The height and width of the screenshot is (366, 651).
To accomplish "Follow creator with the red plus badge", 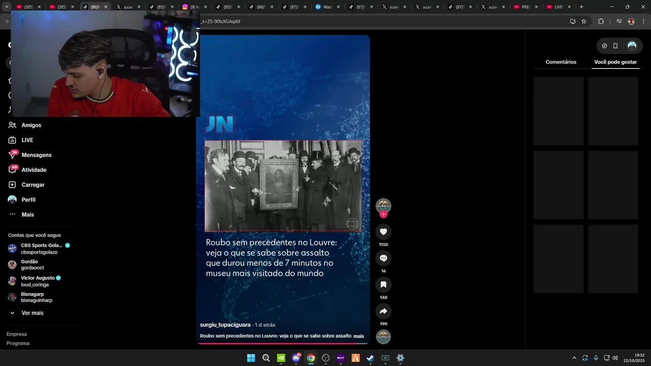I will (x=383, y=215).
